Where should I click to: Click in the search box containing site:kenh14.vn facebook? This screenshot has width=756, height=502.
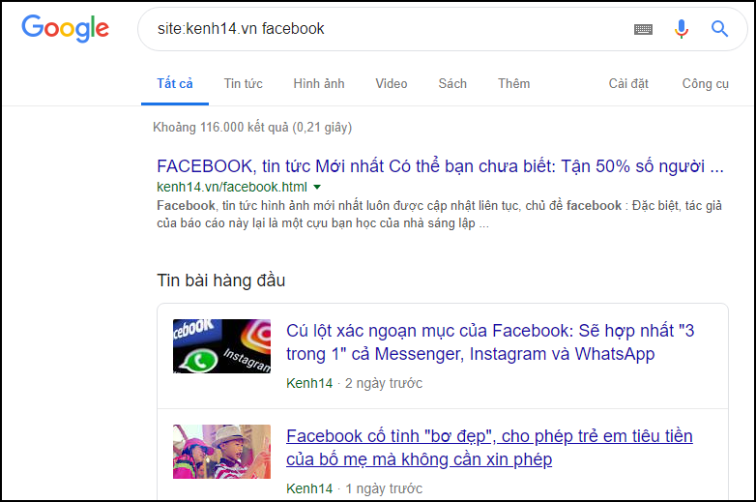click(x=387, y=29)
